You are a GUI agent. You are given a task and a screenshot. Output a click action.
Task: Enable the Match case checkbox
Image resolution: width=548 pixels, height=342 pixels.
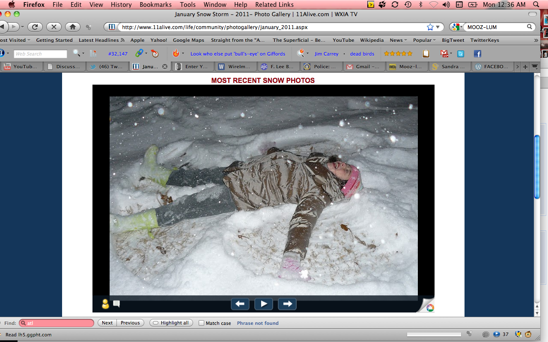(x=201, y=323)
